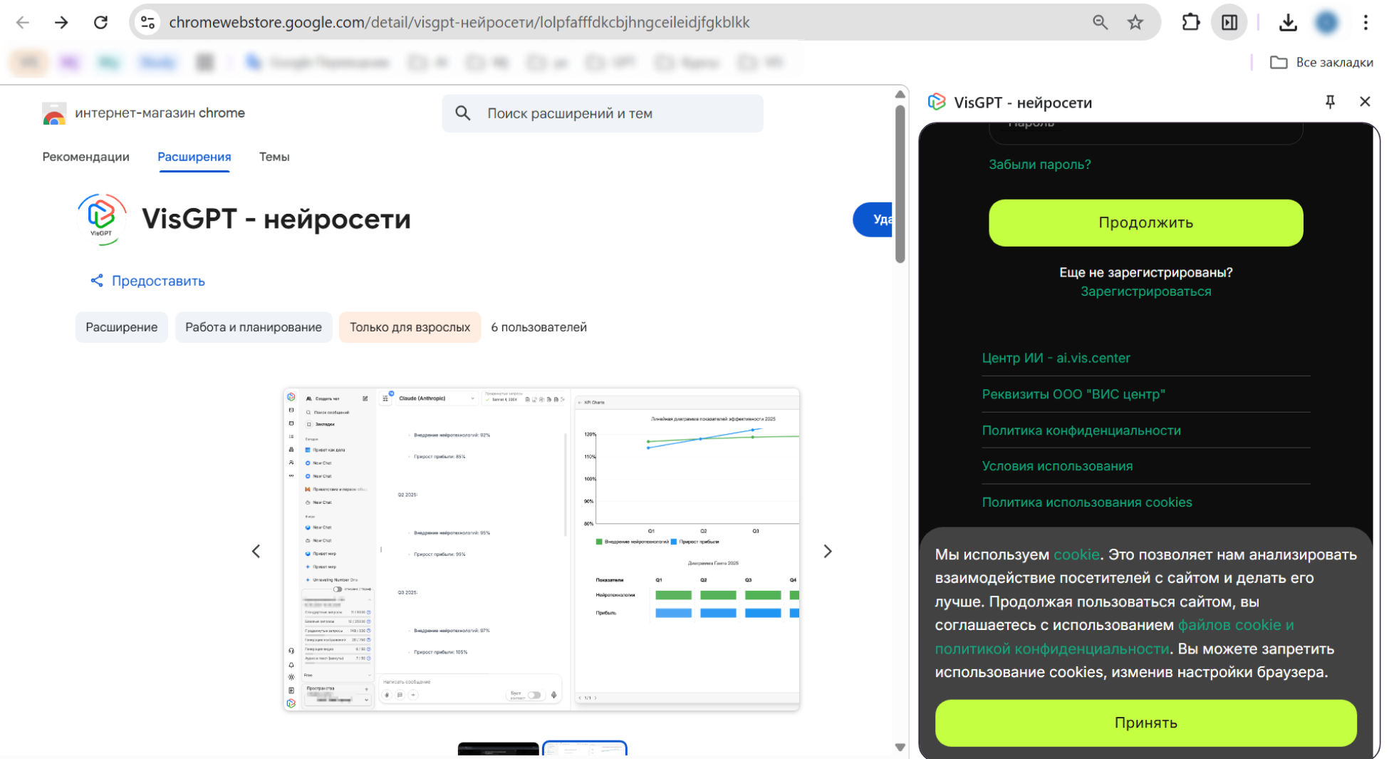This screenshot has height=759, width=1389.
Task: Click the '6 пользователей' text
Action: (x=539, y=327)
